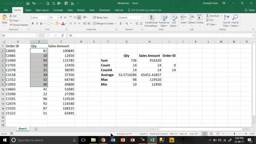This screenshot has height=144, width=256.
Task: Open Sort & Filter menu
Action: point(226,21)
